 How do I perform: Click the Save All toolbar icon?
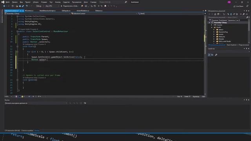[x=23, y=6]
